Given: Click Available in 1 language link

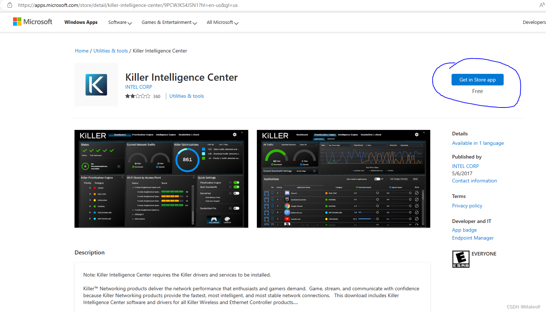Looking at the screenshot, I should click(478, 143).
